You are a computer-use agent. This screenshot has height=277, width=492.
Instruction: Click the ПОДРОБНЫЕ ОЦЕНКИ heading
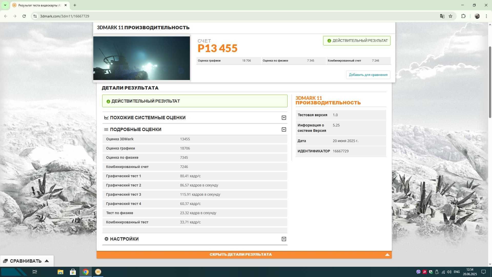point(136,130)
